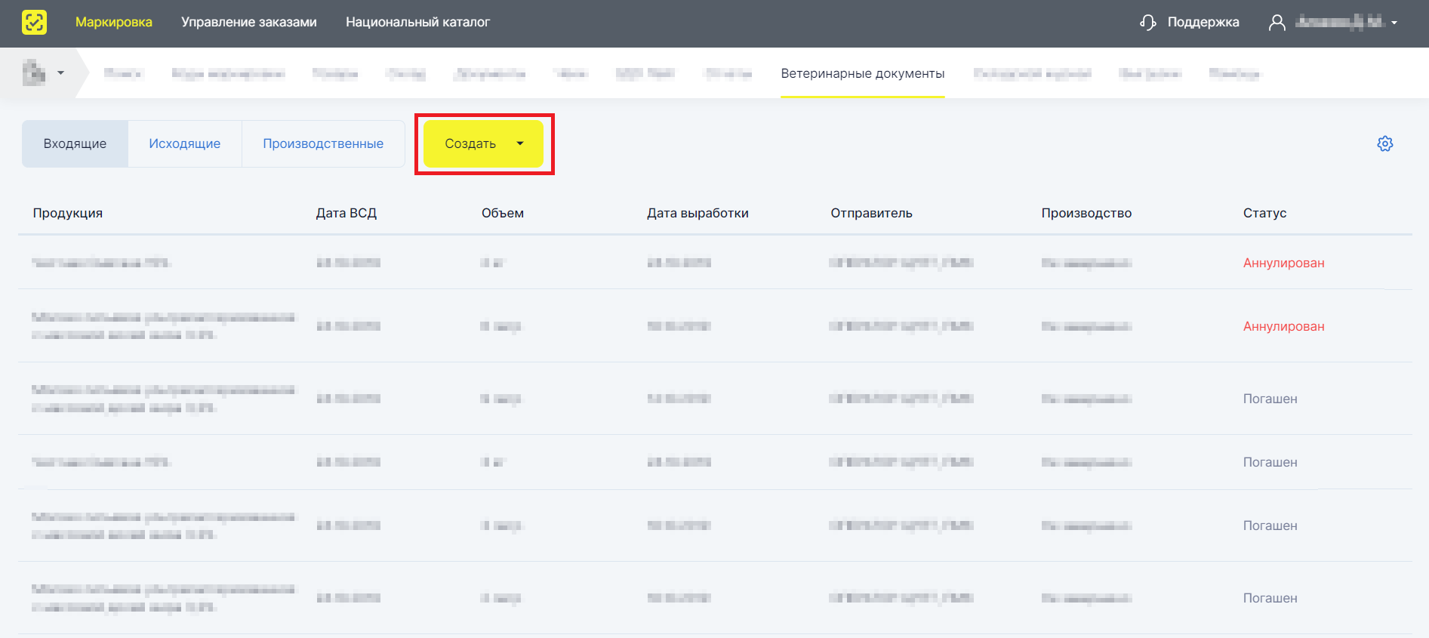Open table settings via the gear icon
This screenshot has height=638, width=1429.
1384,143
